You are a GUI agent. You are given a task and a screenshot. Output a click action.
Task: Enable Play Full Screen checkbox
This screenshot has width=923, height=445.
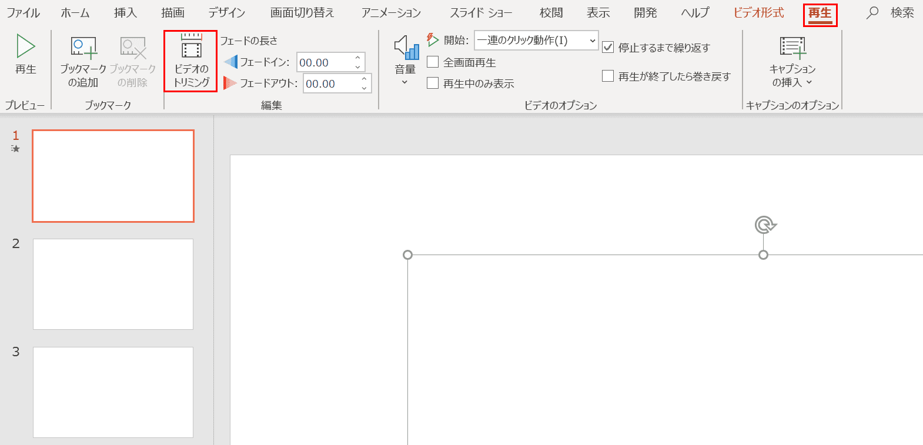click(433, 62)
